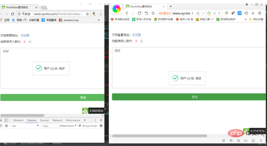Viewport: 267px width, 146px height.
Task: Open the Performance tab in DevTools
Action: coord(73,120)
